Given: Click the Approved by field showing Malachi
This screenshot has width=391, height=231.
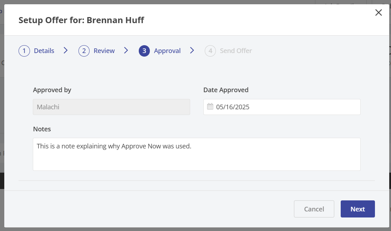Looking at the screenshot, I should pyautogui.click(x=111, y=107).
